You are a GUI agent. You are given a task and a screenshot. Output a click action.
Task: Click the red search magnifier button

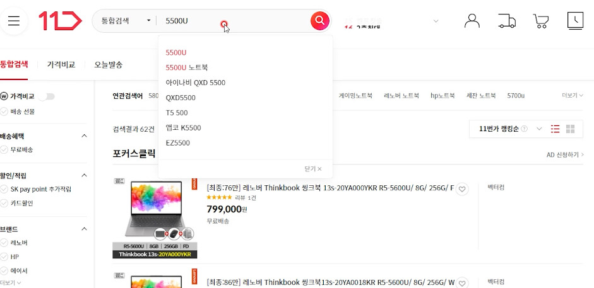tap(320, 21)
